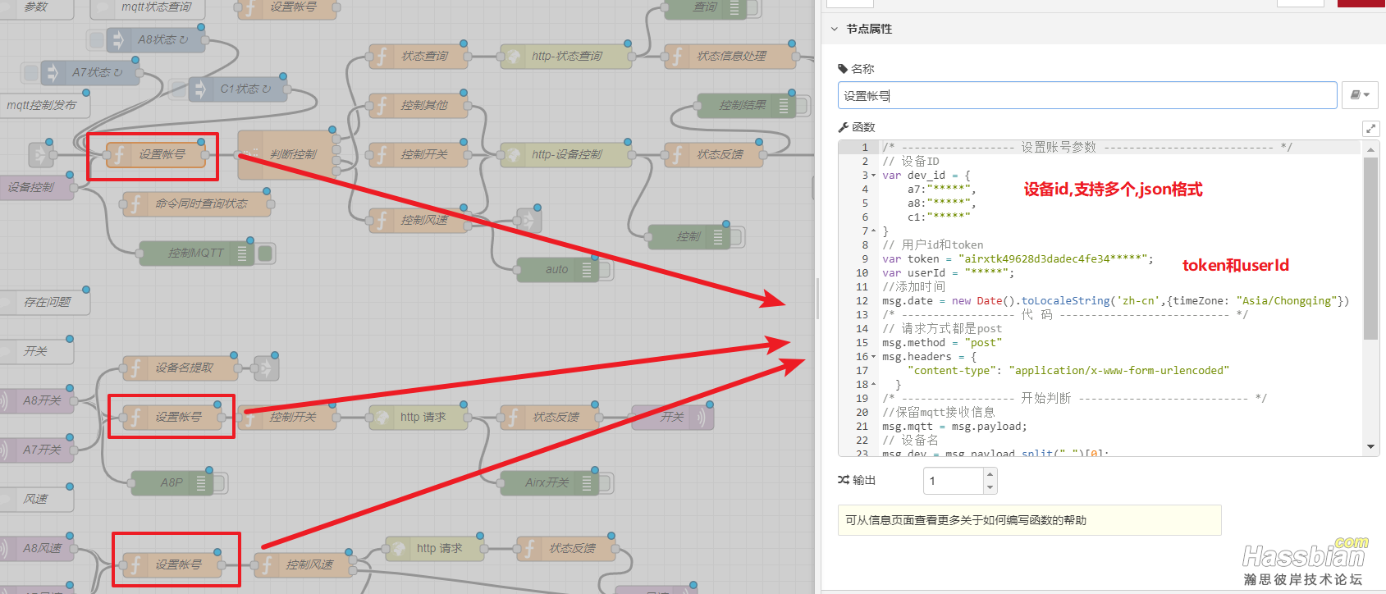The height and width of the screenshot is (594, 1386).
Task: Click function icon of 状态反馈 wired to 开关
Action: click(x=512, y=418)
